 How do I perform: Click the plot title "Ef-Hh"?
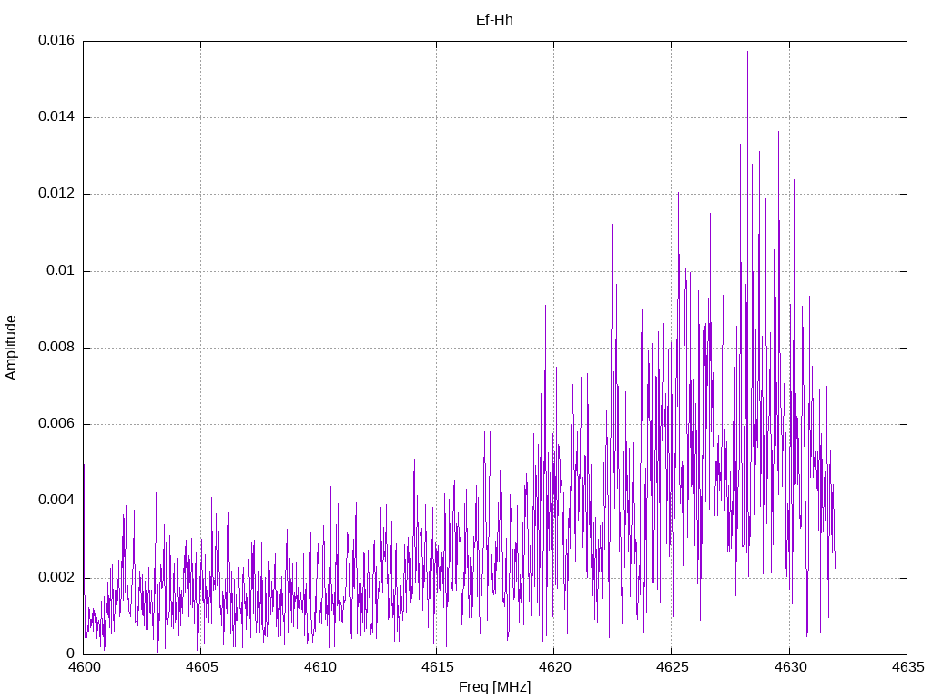tap(494, 20)
